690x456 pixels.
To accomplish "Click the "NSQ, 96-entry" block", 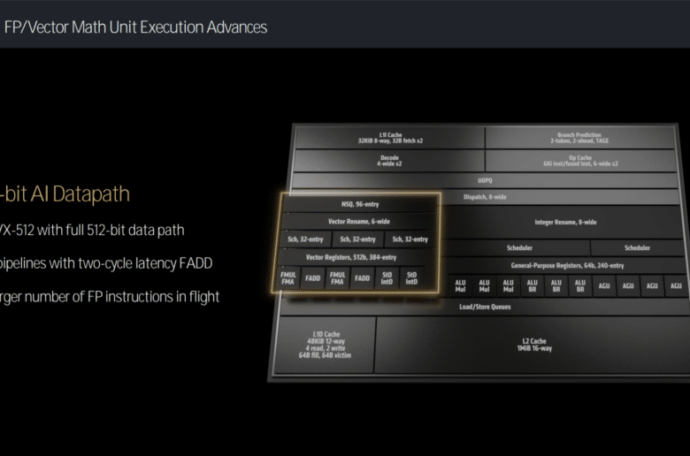I will pyautogui.click(x=360, y=204).
